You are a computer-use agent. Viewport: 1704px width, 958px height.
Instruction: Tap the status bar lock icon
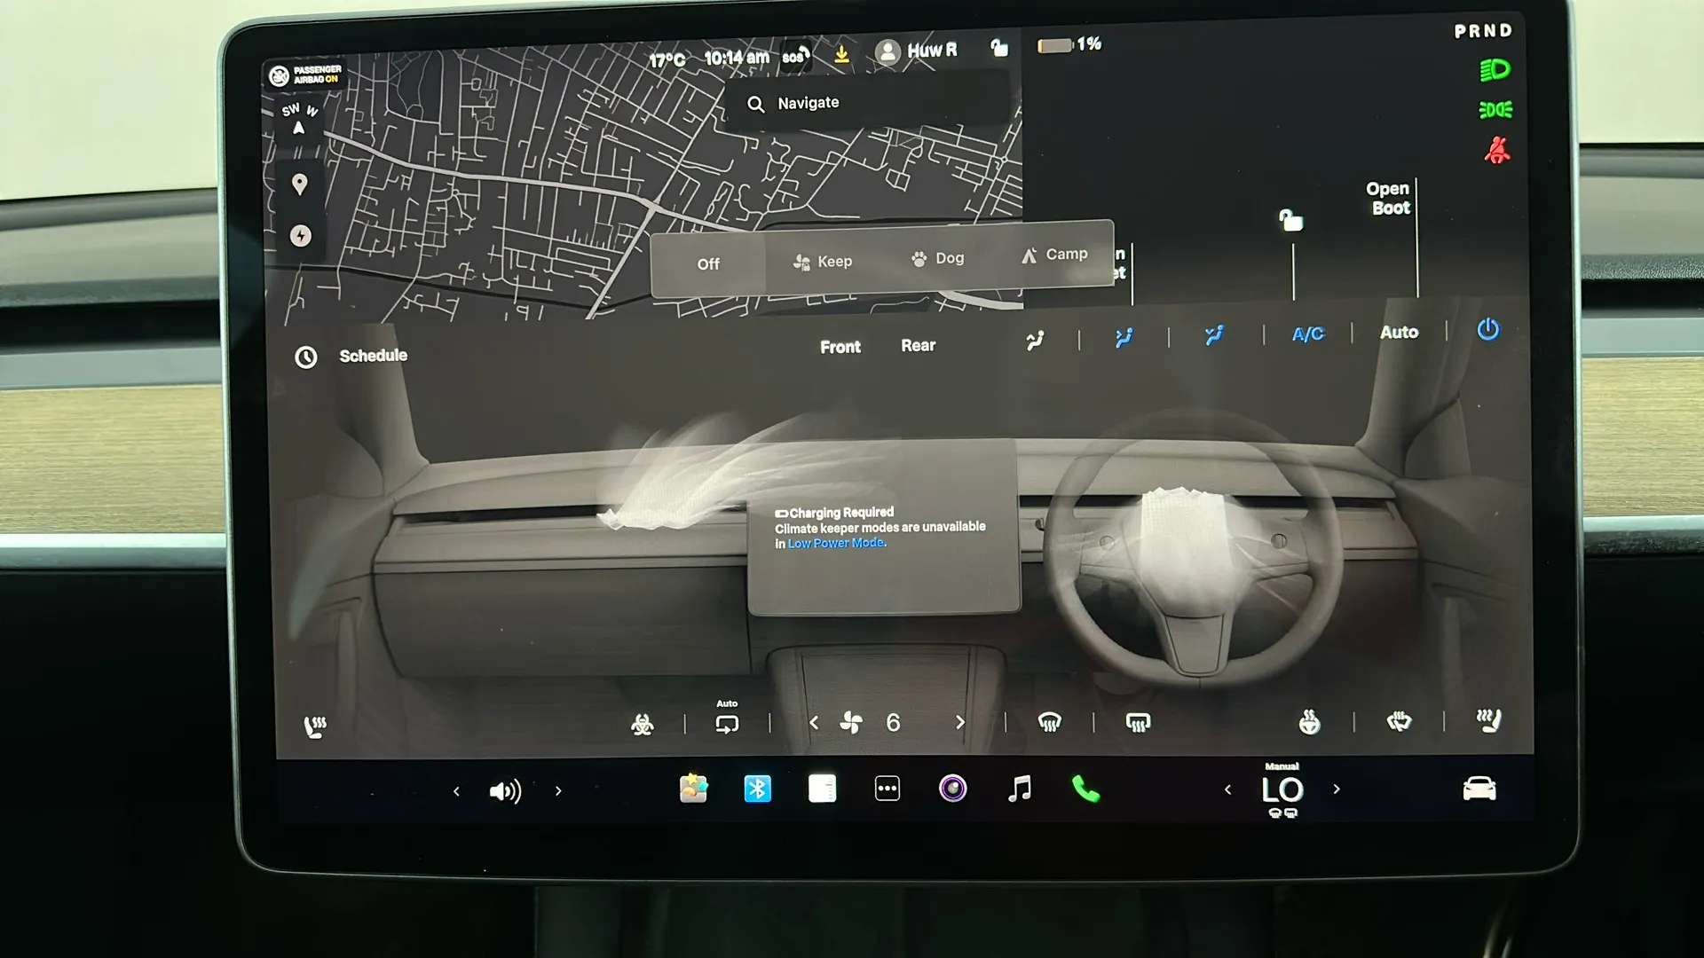tap(999, 48)
